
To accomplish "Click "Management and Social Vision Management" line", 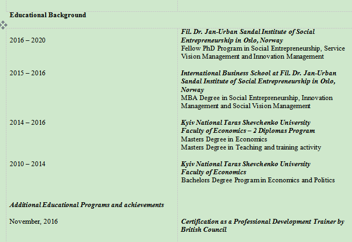I will [246, 106].
